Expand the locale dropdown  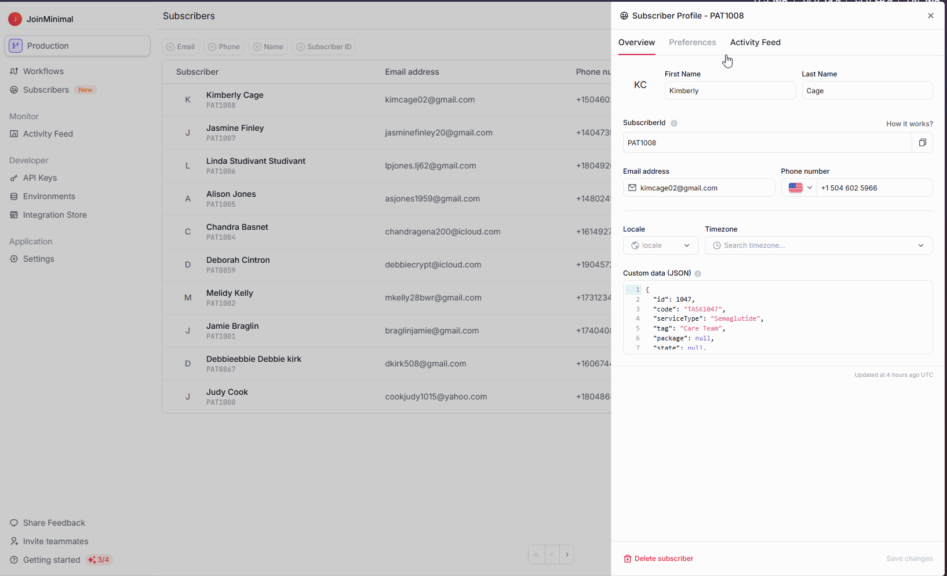coord(661,245)
